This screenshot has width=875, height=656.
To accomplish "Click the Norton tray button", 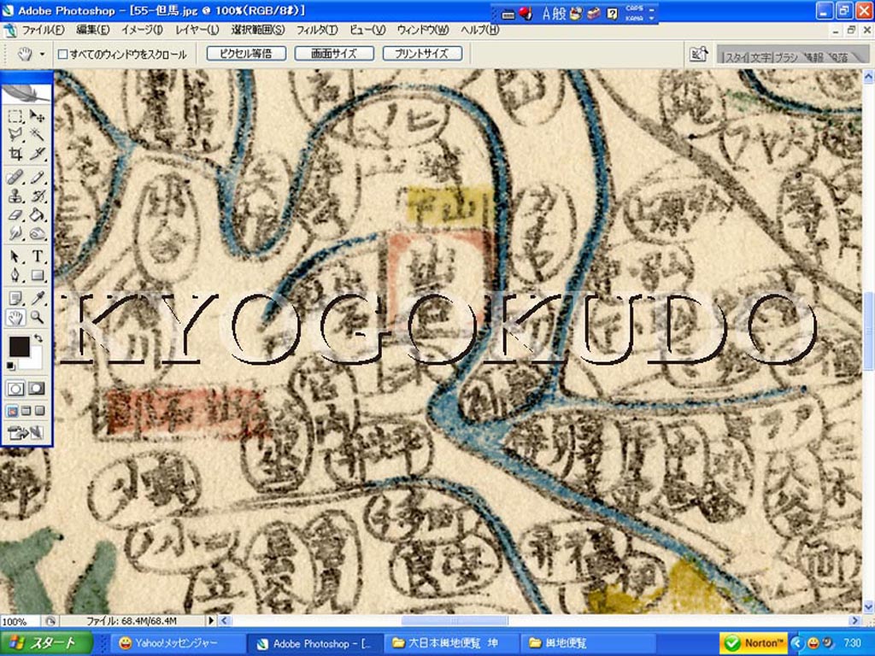I will (x=754, y=643).
